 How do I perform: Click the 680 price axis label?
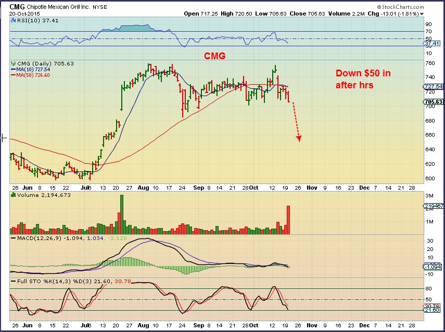coord(430,121)
